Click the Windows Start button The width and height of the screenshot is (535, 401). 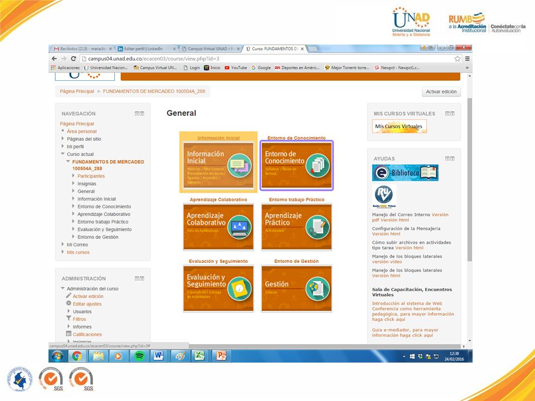pyautogui.click(x=57, y=356)
